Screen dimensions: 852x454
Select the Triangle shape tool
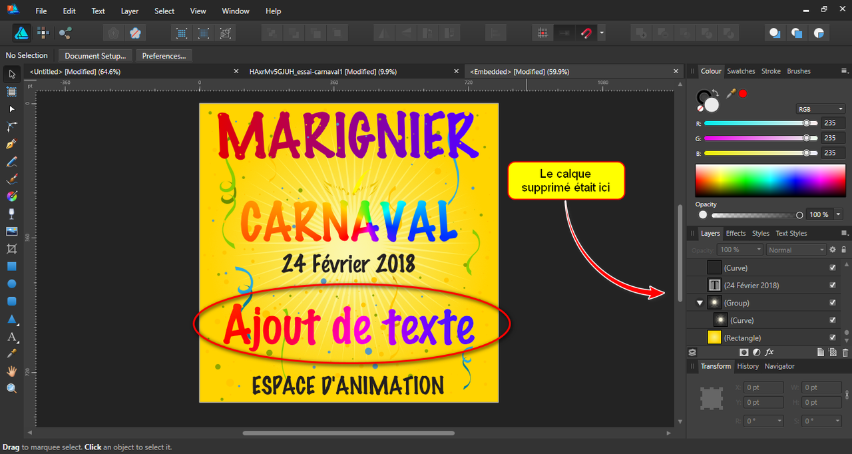tap(11, 319)
